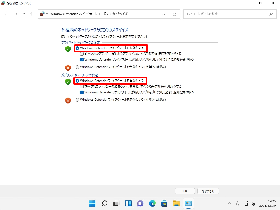Click 設定のカスタマイズ breadcrumb

click(x=115, y=14)
